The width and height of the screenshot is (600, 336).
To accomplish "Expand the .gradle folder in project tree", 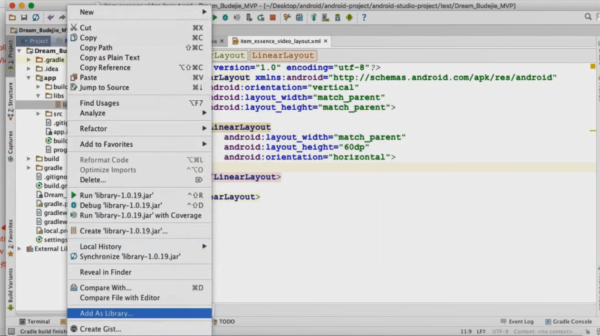I will tap(29, 60).
